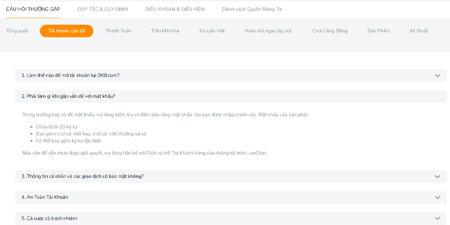The image size is (450, 225).
Task: Collapse 'Phải làm gì khi gặp vấn đề với mật khẩu' section
Action: [231, 96]
